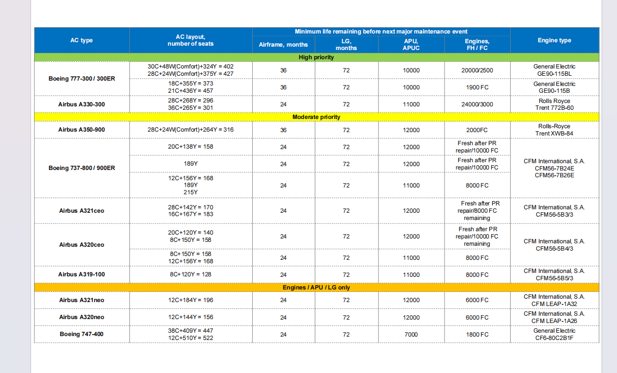Click the 'Boeing 777-300 / 300ER' row label
Screen dimensions: 617x373
pyautogui.click(x=82, y=78)
